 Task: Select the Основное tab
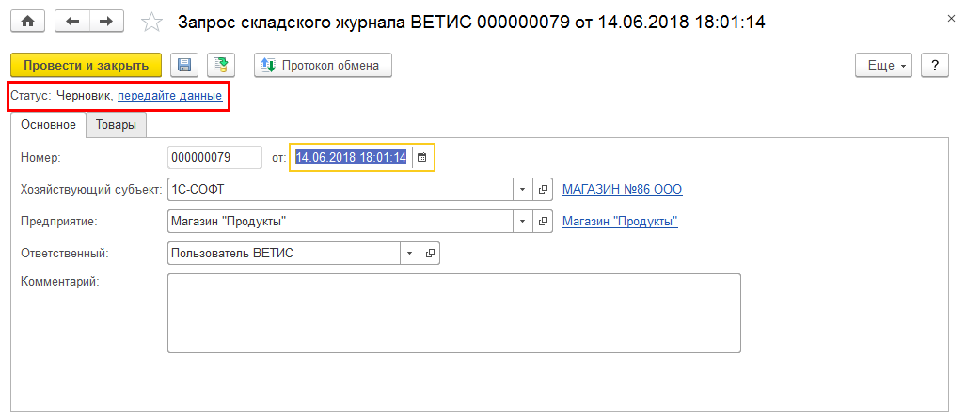point(48,125)
